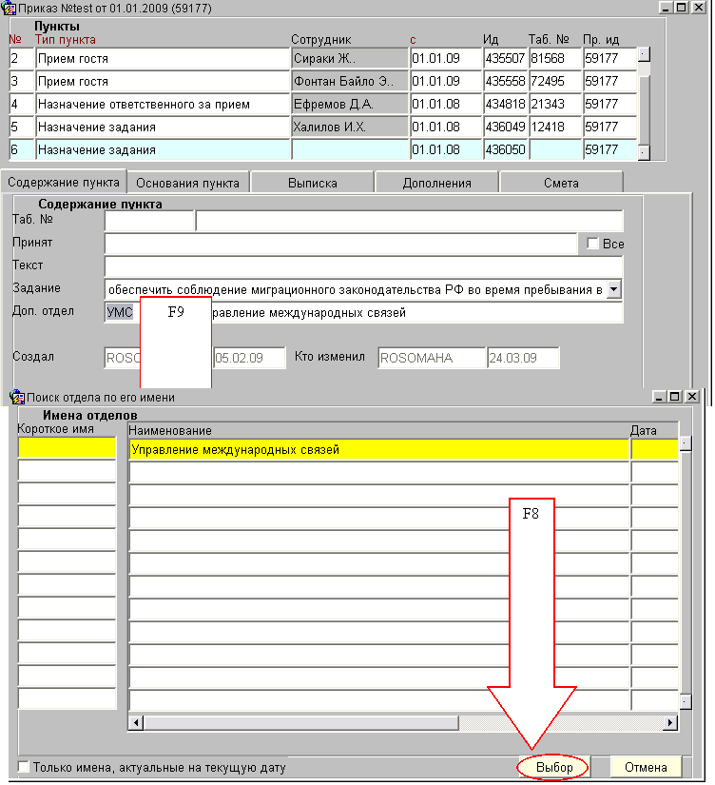Viewport: 715px width, 785px height.
Task: Open the Выписка tab
Action: (x=312, y=183)
